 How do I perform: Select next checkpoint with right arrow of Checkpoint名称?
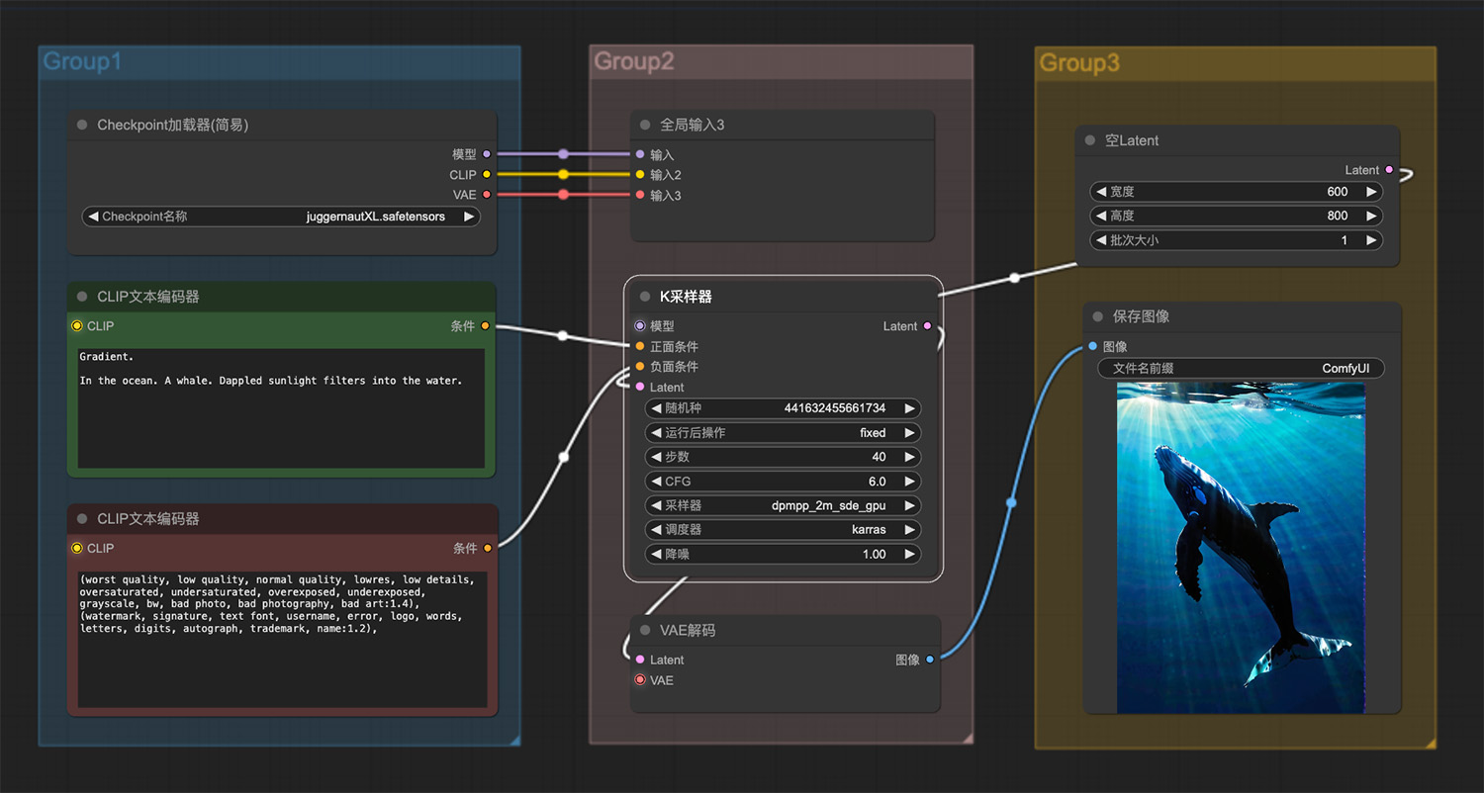click(x=469, y=217)
